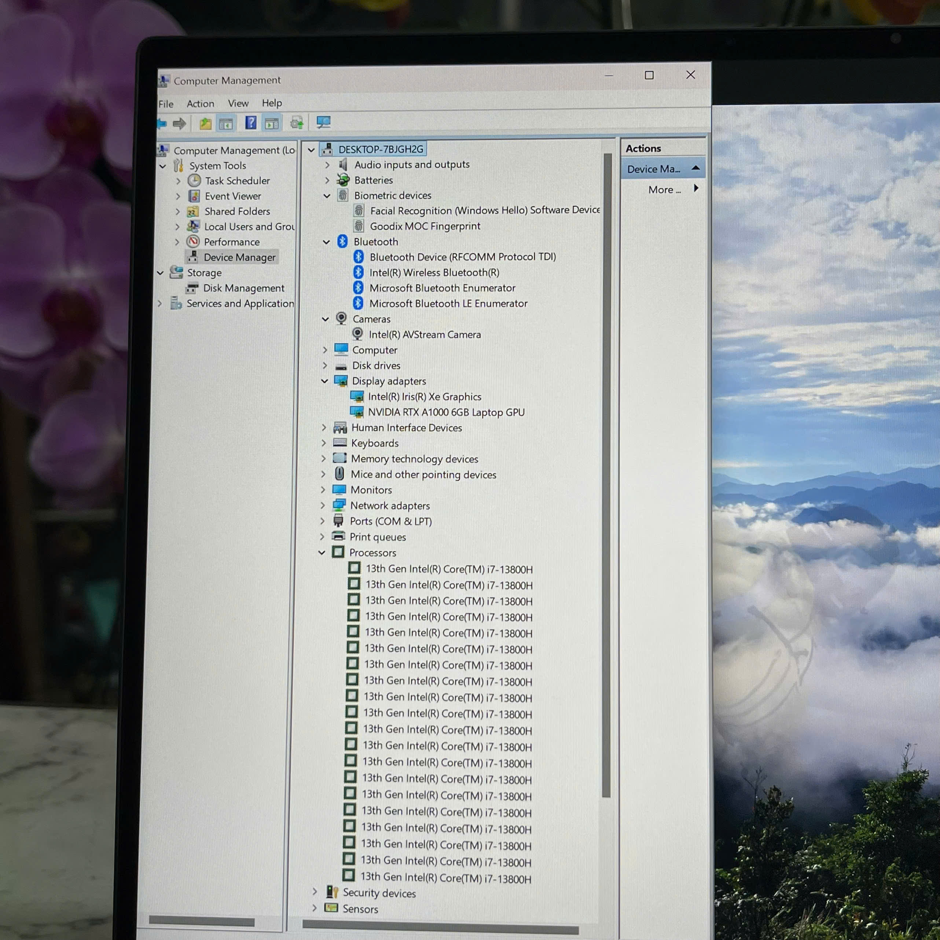Click the Task Scheduler clock icon
Image resolution: width=940 pixels, height=940 pixels.
[194, 180]
